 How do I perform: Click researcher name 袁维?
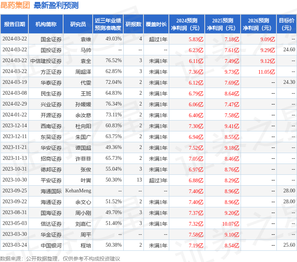[86, 39]
